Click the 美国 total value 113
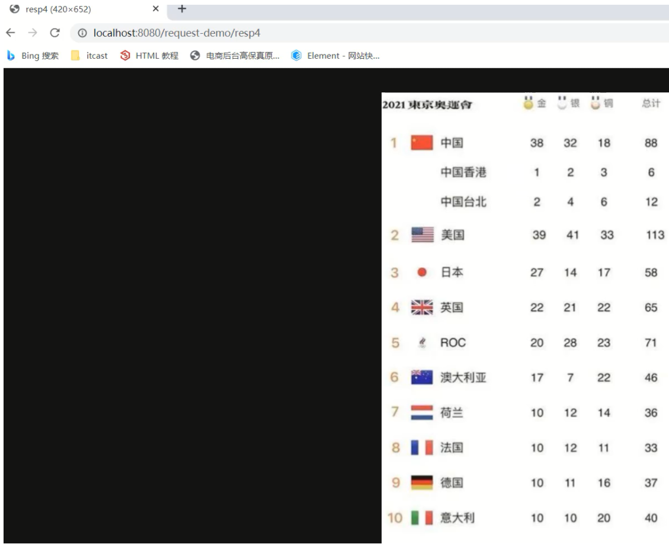Image resolution: width=669 pixels, height=544 pixels. pyautogui.click(x=655, y=235)
